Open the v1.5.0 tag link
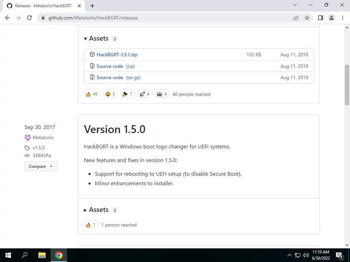The width and height of the screenshot is (350, 262). (x=39, y=148)
